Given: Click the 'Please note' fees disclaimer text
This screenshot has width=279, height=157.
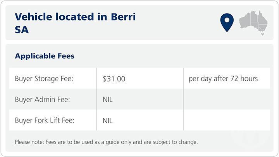Looking at the screenshot, I should pos(106,142).
